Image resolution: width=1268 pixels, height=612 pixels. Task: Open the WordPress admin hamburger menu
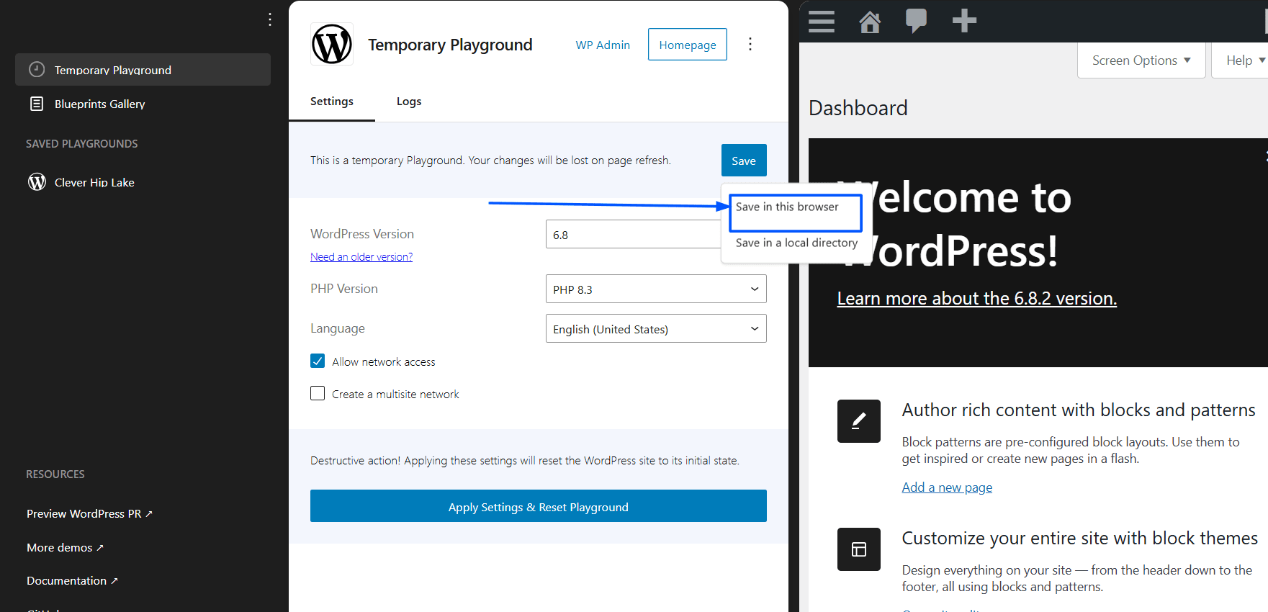pyautogui.click(x=822, y=21)
